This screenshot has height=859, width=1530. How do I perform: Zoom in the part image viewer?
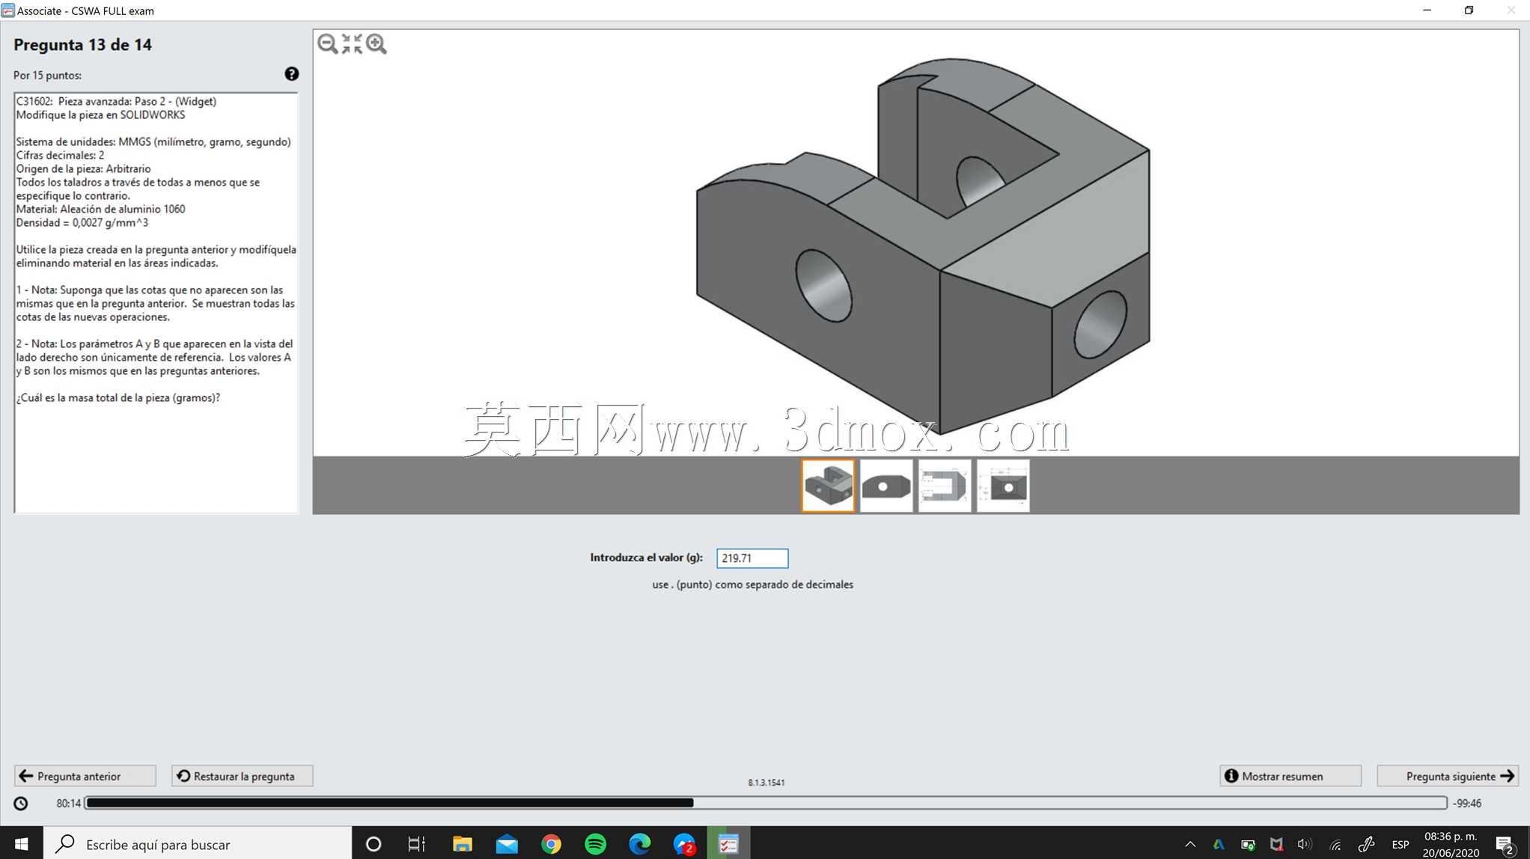point(377,44)
